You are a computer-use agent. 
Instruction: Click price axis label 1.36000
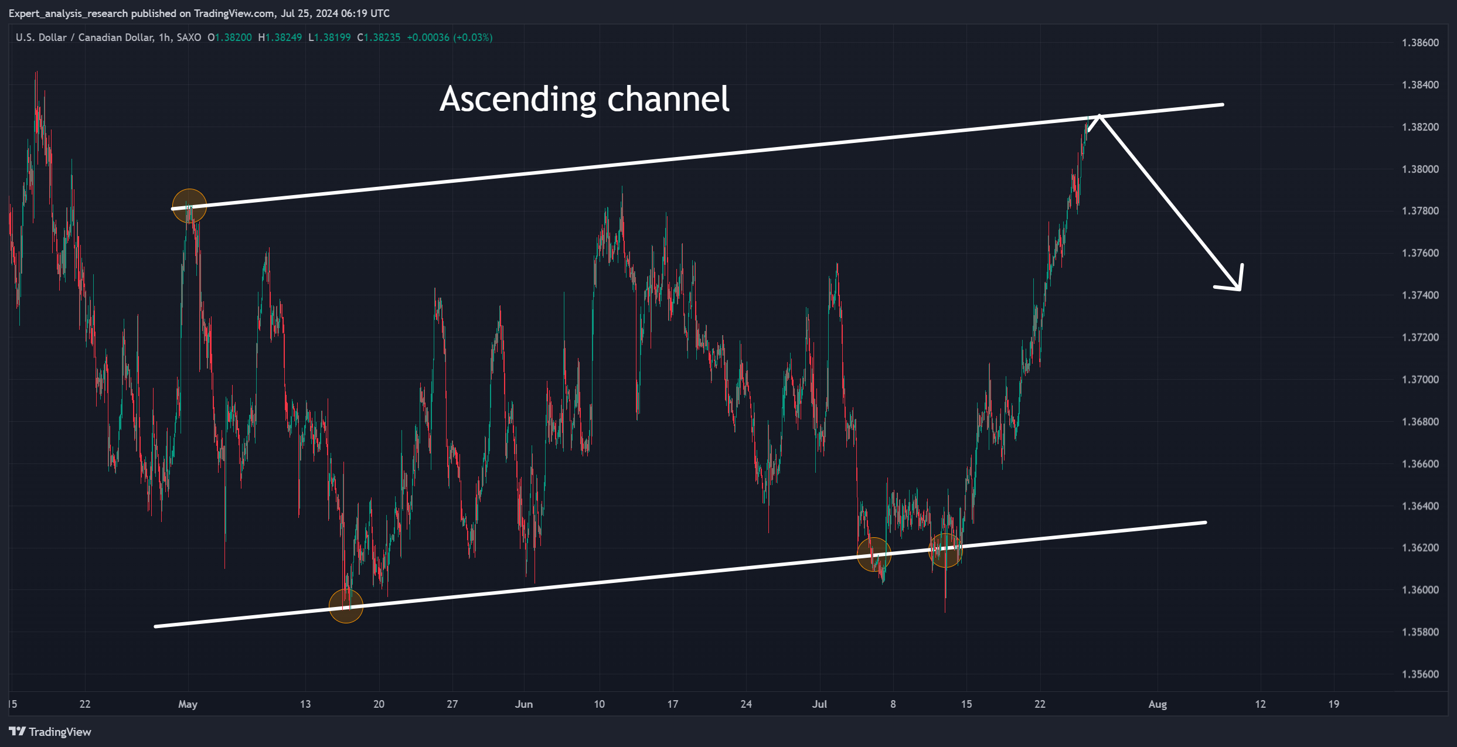1420,590
